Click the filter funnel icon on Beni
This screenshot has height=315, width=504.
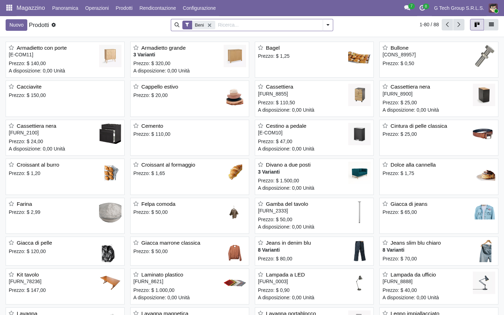click(187, 25)
